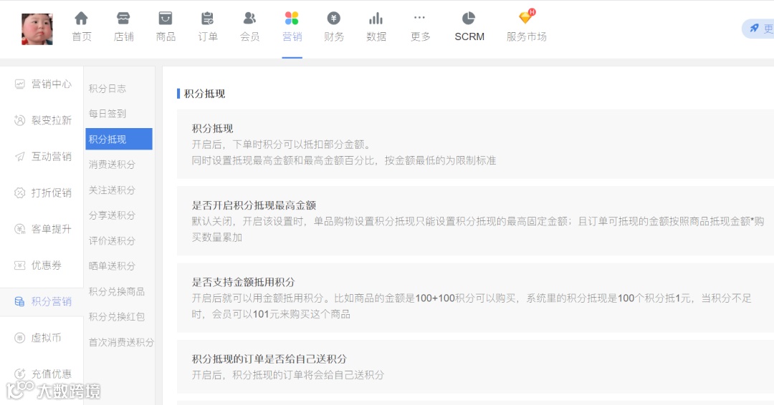Select the 订单 orders icon
Screen dimensions: 774x405
pyautogui.click(x=207, y=19)
